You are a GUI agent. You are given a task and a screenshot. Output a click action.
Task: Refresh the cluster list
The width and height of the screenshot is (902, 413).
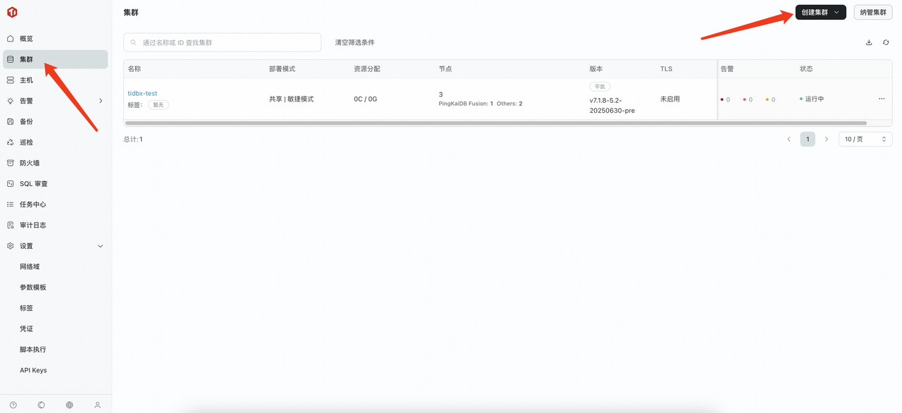tap(886, 42)
